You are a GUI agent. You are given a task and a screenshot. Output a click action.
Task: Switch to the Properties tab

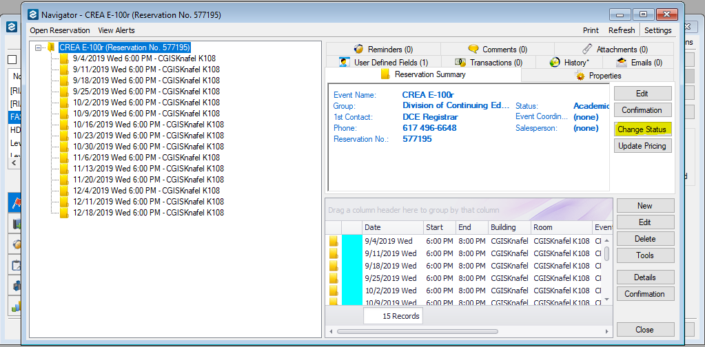pos(598,76)
